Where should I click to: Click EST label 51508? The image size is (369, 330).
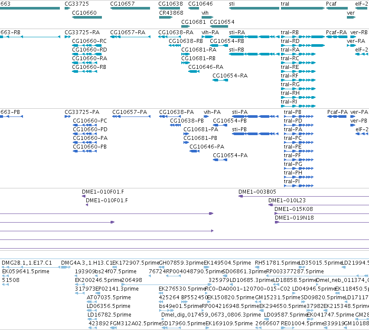coord(10,280)
